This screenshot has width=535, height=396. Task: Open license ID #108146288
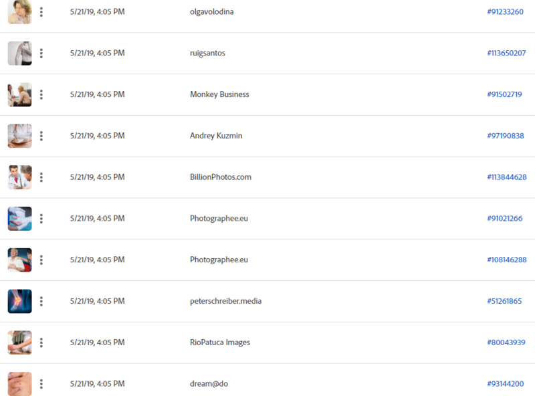[x=507, y=260]
